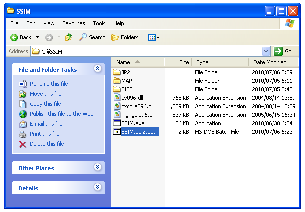
Task: Sort by the Size column header
Action: (178, 62)
